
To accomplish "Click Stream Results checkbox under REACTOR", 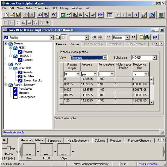I will pyautogui.click(x=20, y=81).
